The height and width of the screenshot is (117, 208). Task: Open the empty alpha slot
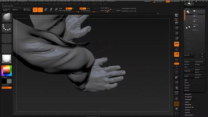(6, 38)
